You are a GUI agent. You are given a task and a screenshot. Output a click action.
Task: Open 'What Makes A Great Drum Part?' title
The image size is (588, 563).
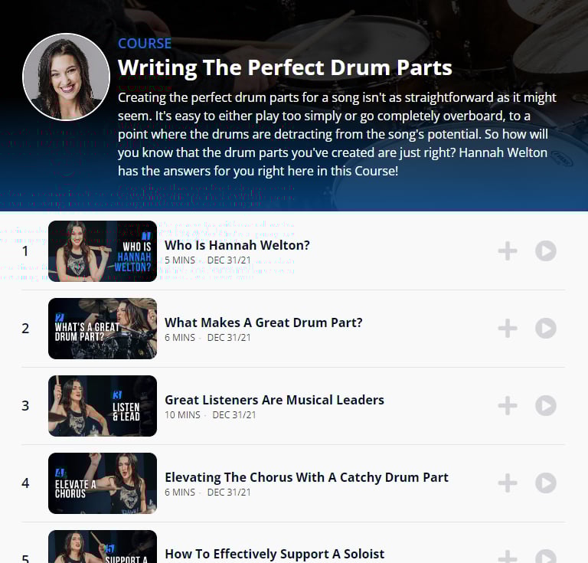point(263,322)
